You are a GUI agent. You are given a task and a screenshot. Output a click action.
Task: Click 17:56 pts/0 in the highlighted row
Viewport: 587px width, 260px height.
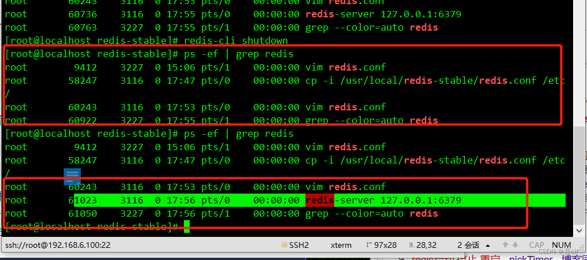point(198,200)
